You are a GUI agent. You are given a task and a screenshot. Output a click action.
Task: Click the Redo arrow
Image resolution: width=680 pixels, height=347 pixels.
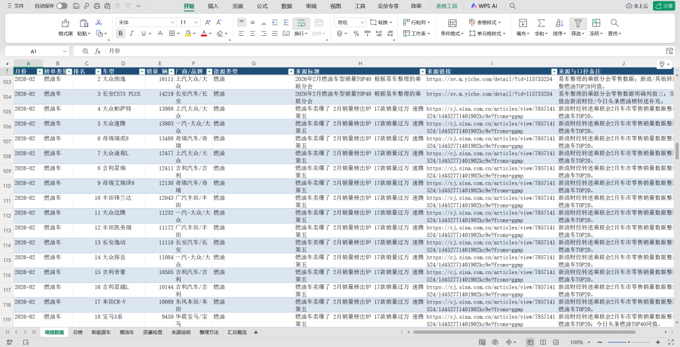tap(128, 6)
